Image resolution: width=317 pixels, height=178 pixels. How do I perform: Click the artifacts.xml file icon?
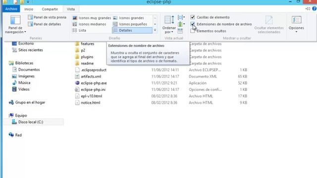77,77
